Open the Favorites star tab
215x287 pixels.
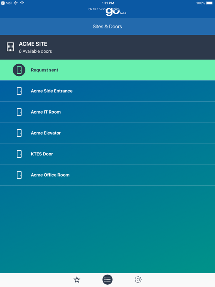77,280
